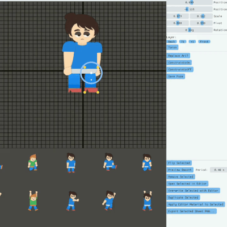The width and height of the screenshot is (227, 227).
Task: Click Overwrite Selected with Editor
Action: point(193,191)
